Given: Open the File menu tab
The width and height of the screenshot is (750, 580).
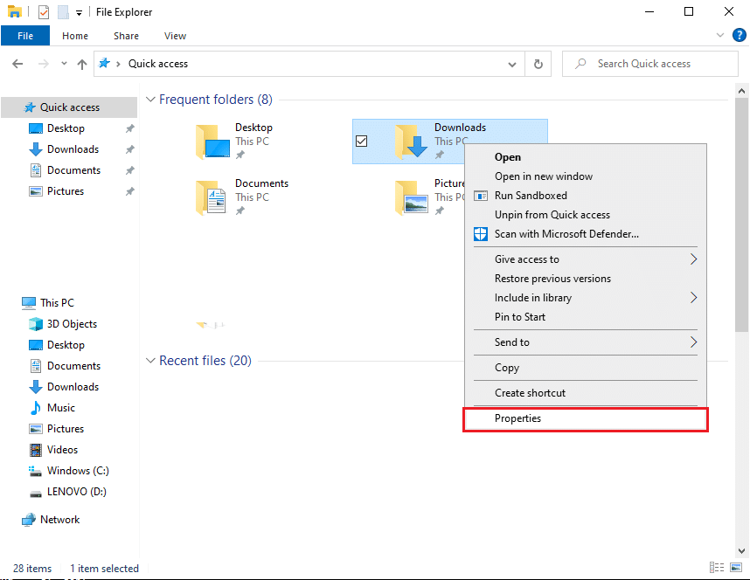Looking at the screenshot, I should point(25,36).
